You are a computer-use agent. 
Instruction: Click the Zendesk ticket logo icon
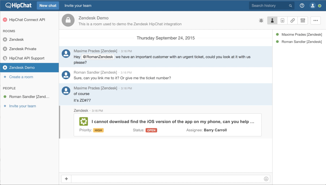[84, 122]
